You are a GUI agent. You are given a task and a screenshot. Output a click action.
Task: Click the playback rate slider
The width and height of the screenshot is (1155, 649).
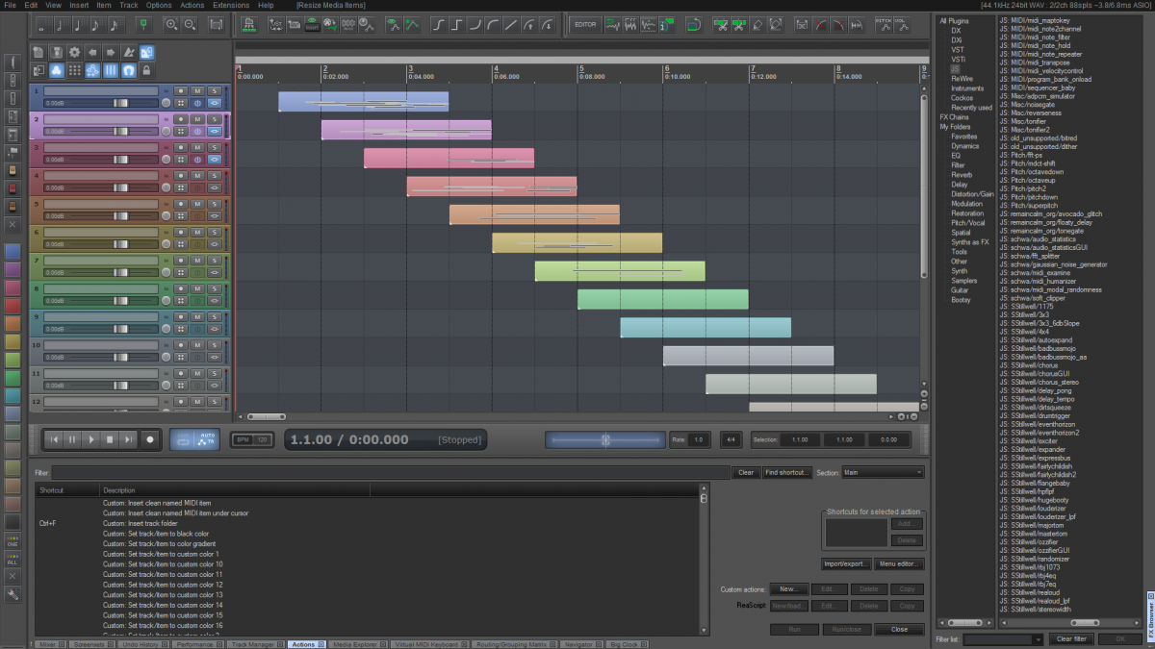(604, 439)
